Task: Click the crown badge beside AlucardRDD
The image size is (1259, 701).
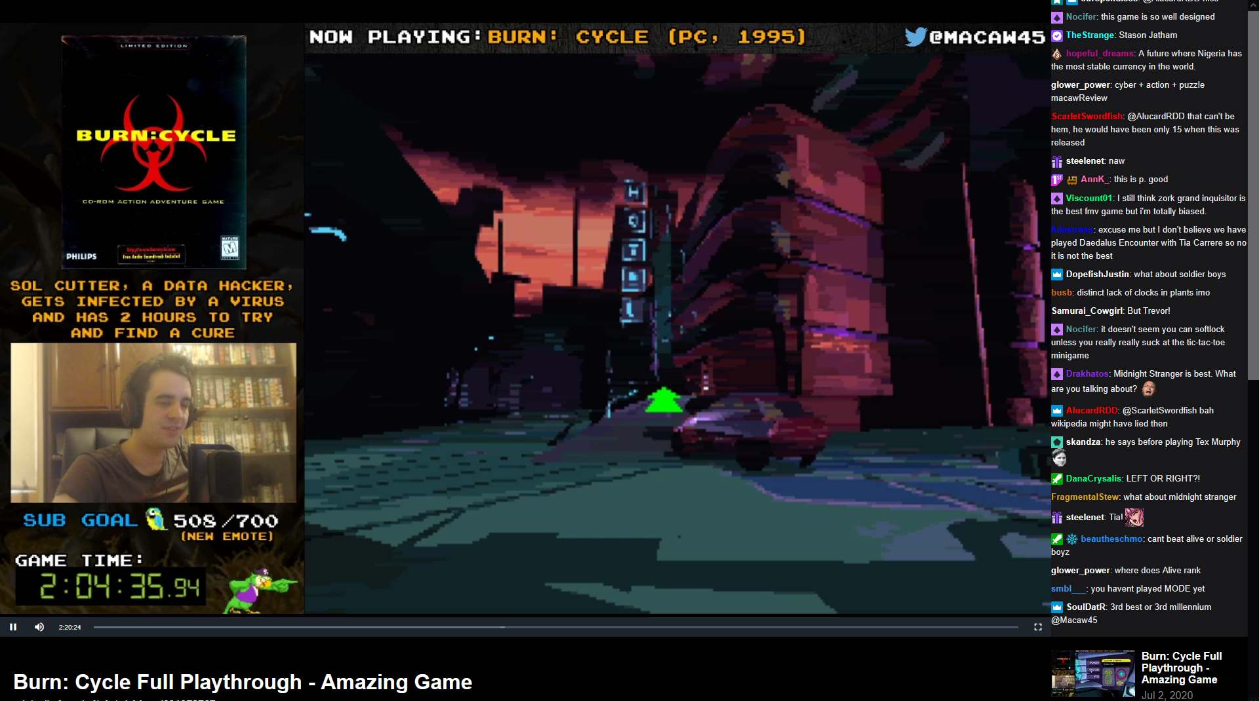Action: pos(1057,411)
